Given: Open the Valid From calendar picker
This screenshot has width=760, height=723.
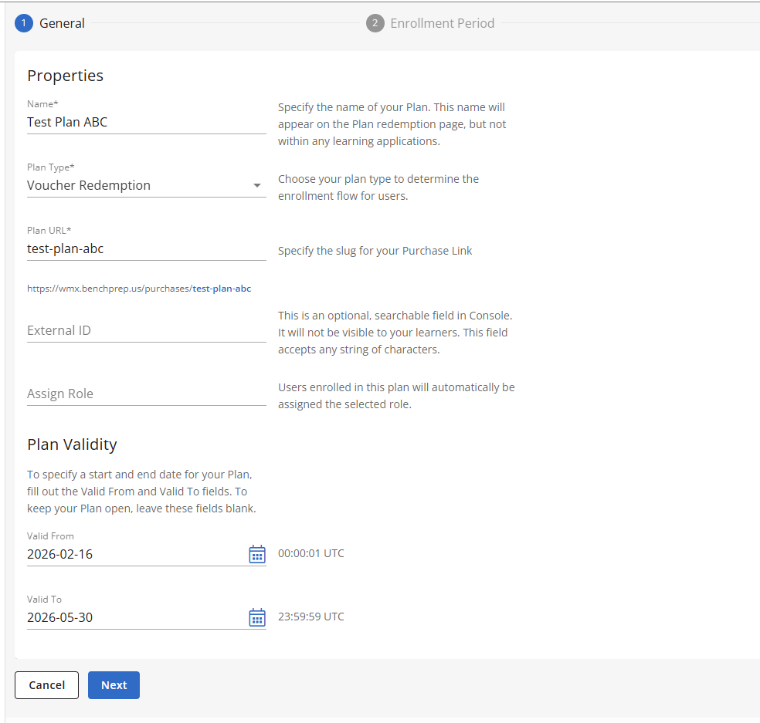Looking at the screenshot, I should coord(257,554).
